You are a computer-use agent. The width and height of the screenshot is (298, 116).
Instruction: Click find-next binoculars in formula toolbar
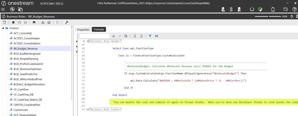(114, 36)
